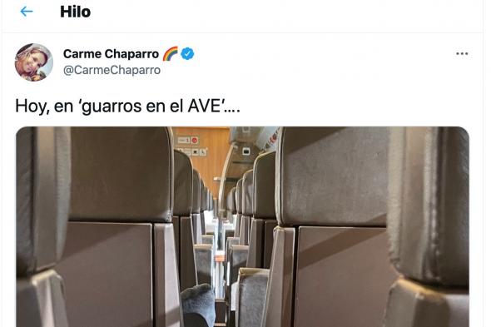Click the gray-socked foot in the photo

(199, 305)
